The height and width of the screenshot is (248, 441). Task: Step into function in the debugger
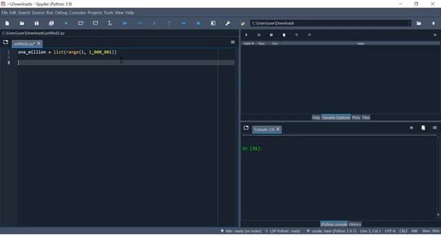pyautogui.click(x=154, y=23)
